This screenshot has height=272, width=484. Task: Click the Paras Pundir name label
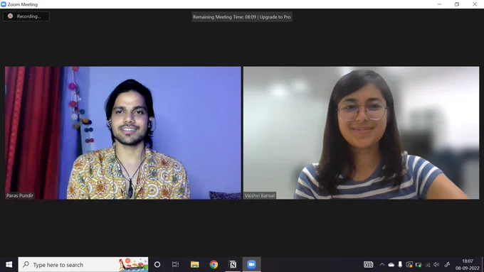(20, 195)
